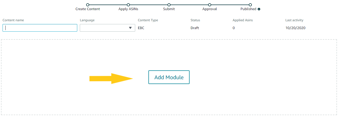Select the Submit step label

(169, 9)
